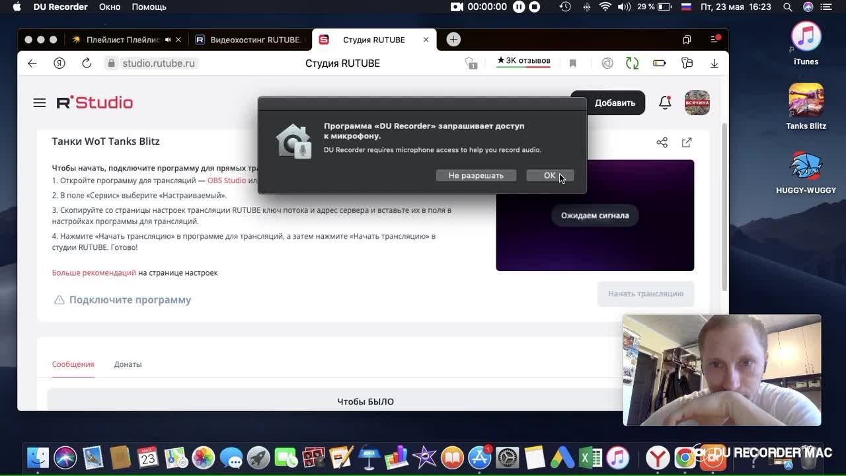Viewport: 846px width, 476px height.
Task: Open System Preferences from the Dock
Action: coord(508,457)
